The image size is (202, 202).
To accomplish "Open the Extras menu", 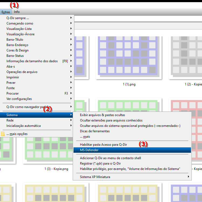I will (x=6, y=12).
